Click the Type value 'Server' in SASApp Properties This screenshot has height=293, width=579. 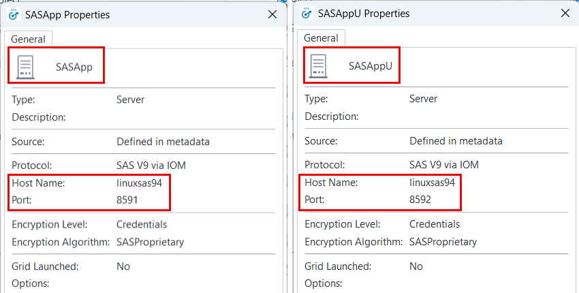(x=130, y=99)
